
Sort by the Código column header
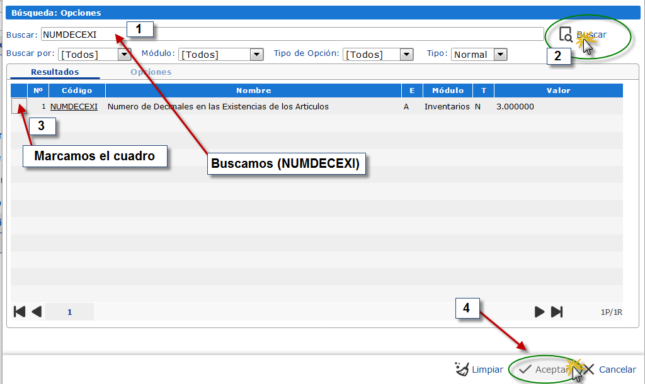tap(77, 91)
